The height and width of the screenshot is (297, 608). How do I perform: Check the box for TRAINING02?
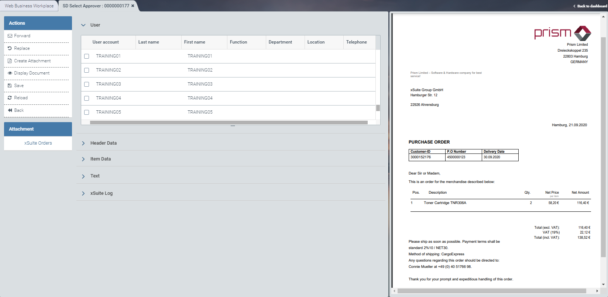[x=87, y=70]
